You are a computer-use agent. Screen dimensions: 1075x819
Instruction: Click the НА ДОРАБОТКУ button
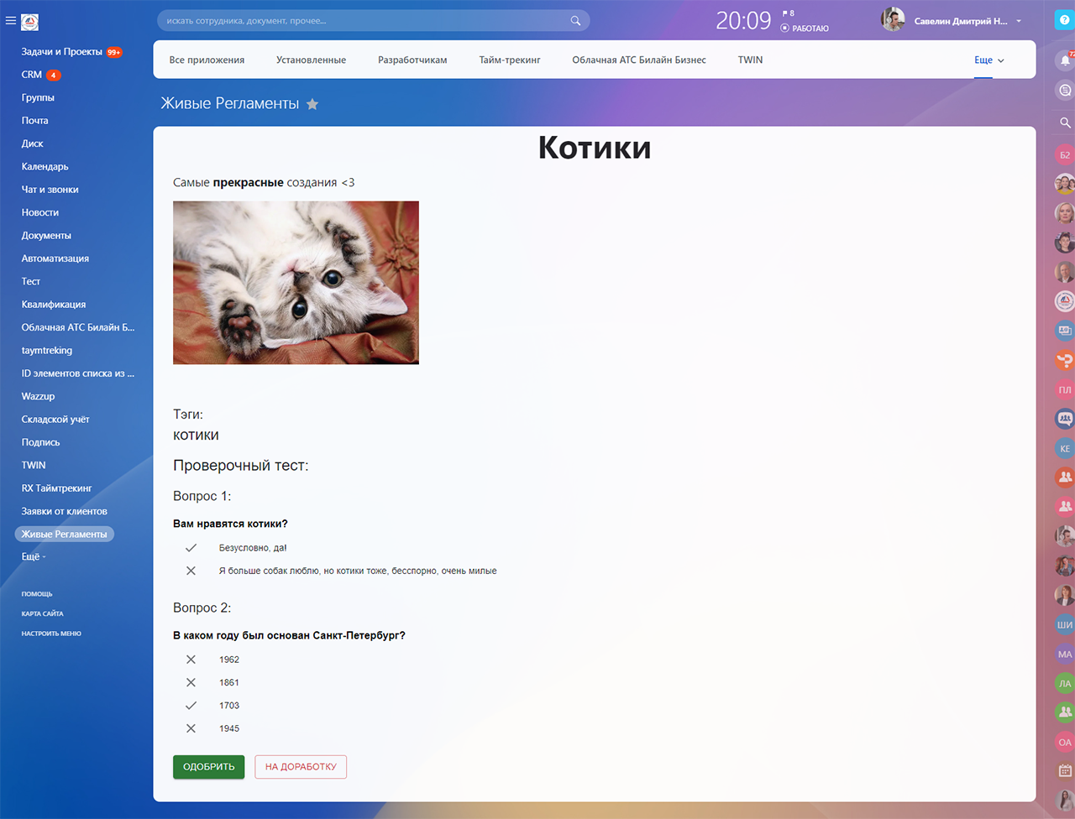(301, 767)
